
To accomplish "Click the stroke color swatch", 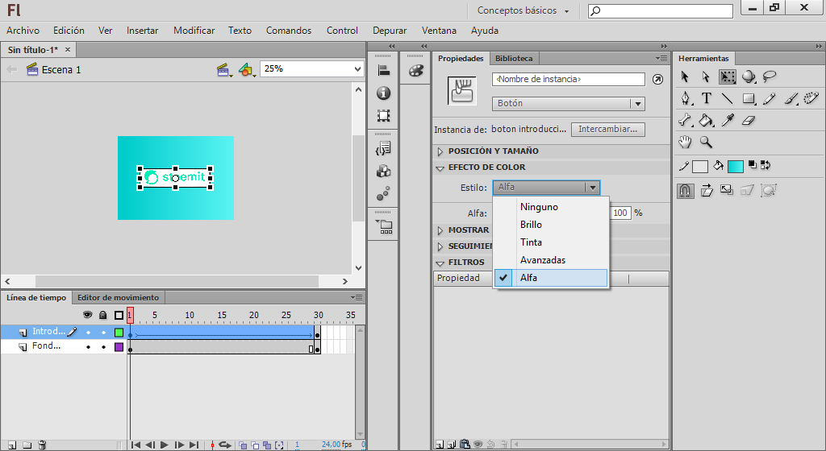I will [699, 167].
